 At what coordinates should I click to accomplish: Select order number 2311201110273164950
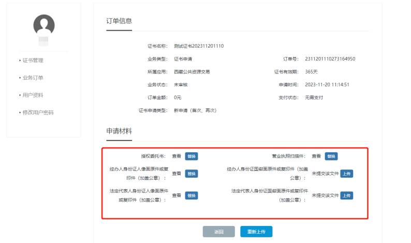(330, 59)
